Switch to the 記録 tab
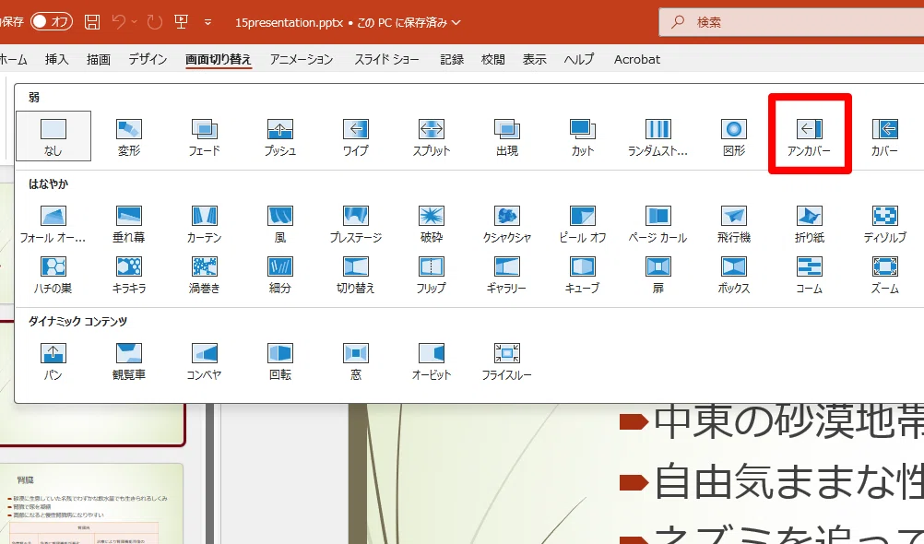This screenshot has height=544, width=924. (452, 60)
